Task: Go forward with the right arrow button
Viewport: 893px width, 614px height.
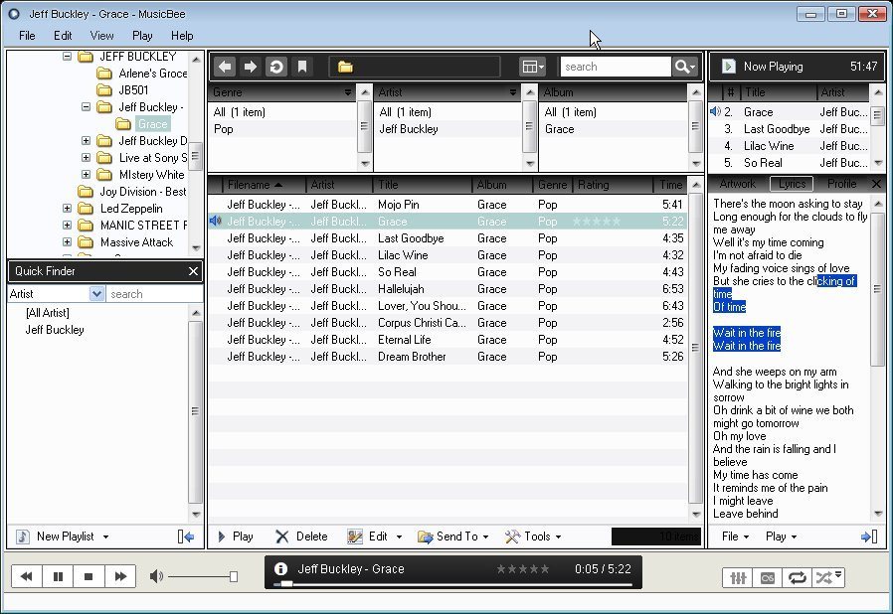Action: [251, 67]
